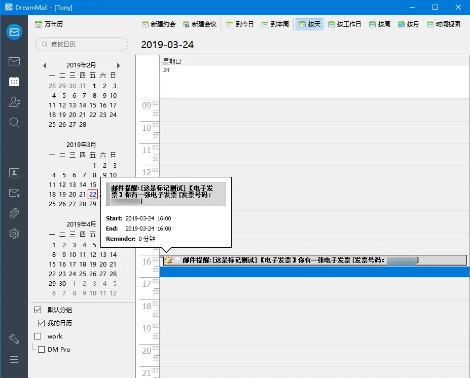The width and height of the screenshot is (470, 378).
Task: Open the tools wrench sidebar icon
Action: click(x=14, y=339)
